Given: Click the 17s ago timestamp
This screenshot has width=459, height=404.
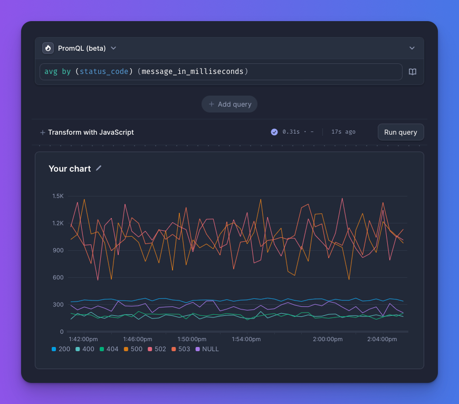Looking at the screenshot, I should tap(343, 132).
